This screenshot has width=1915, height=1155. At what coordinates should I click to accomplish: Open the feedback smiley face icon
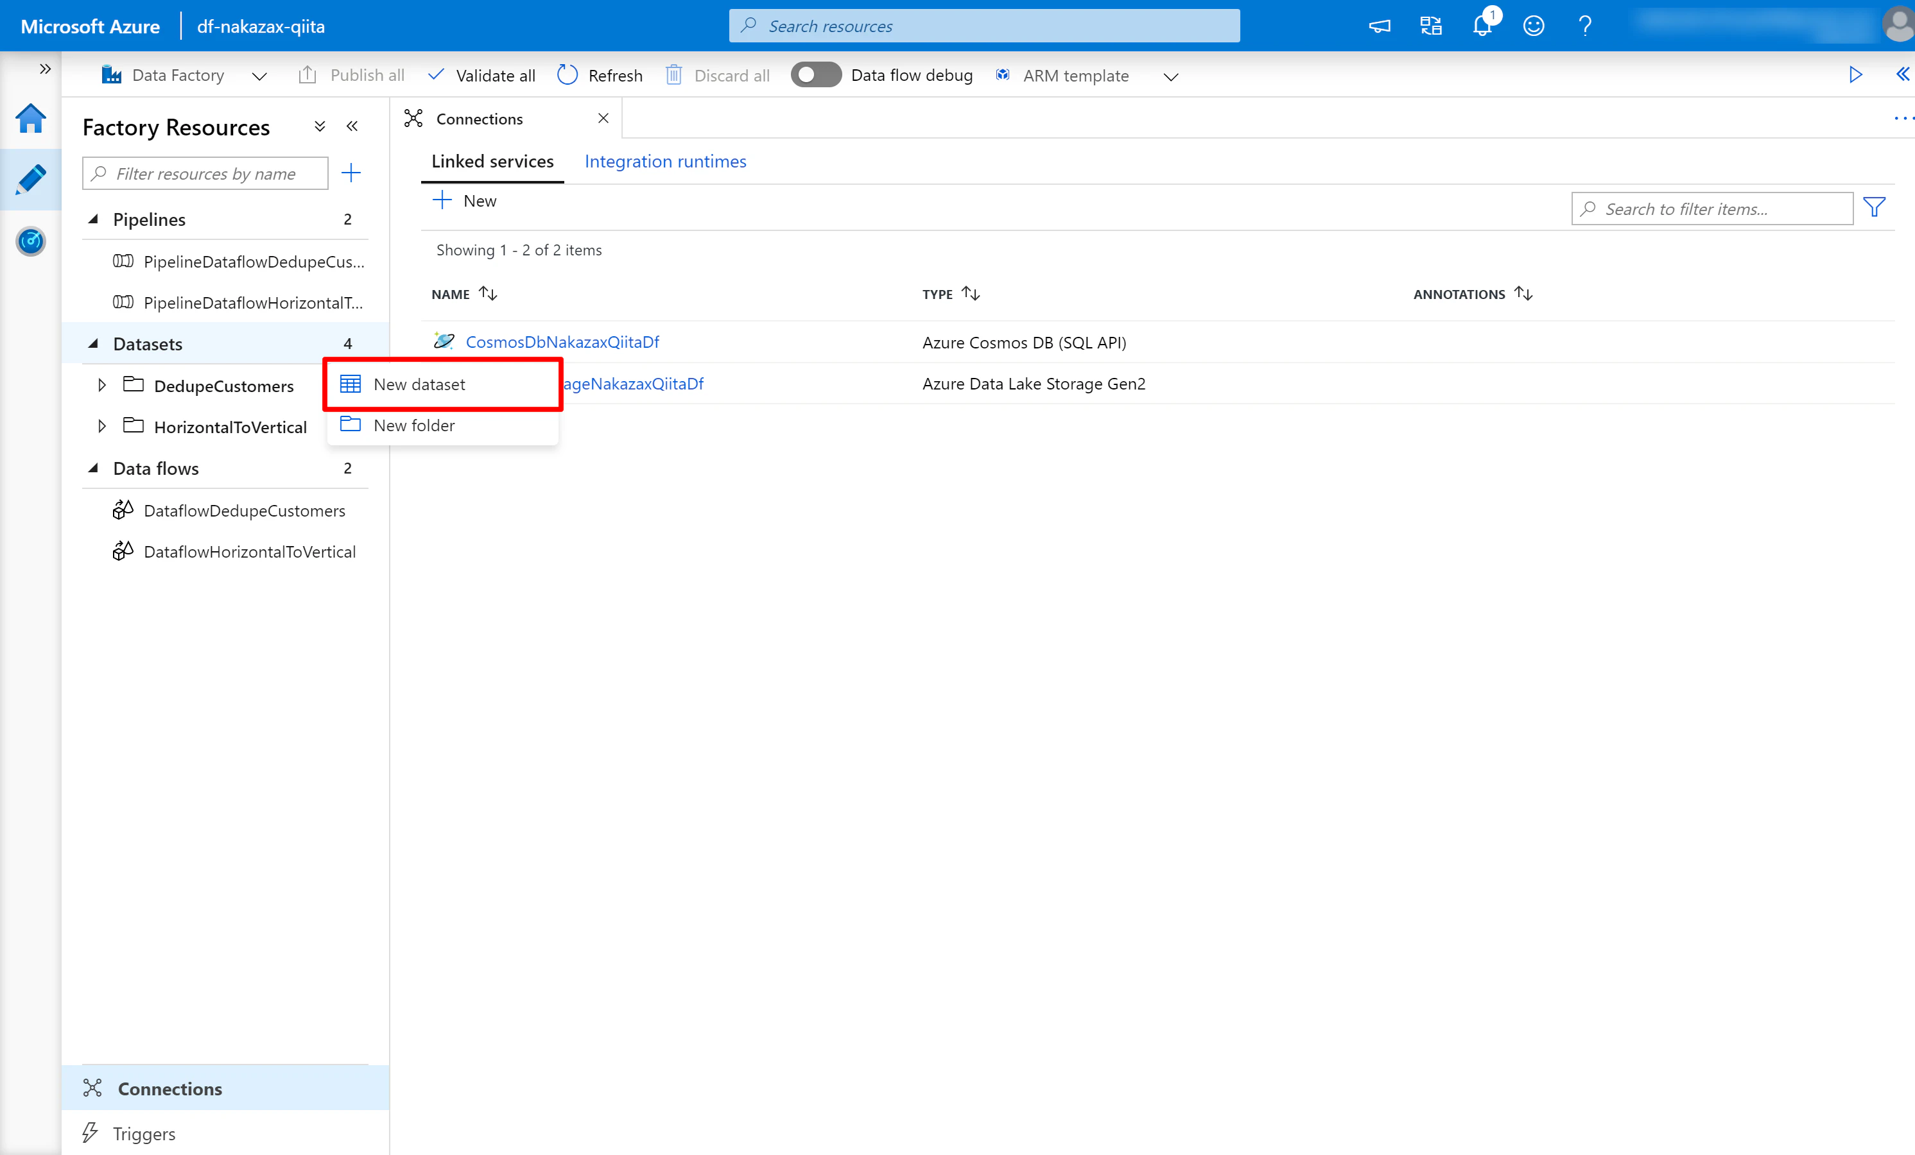[x=1534, y=26]
